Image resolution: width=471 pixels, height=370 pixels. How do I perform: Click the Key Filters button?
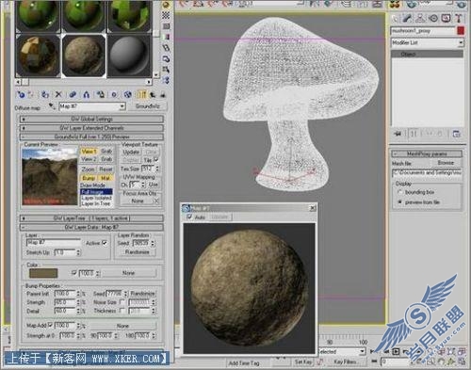click(x=345, y=362)
